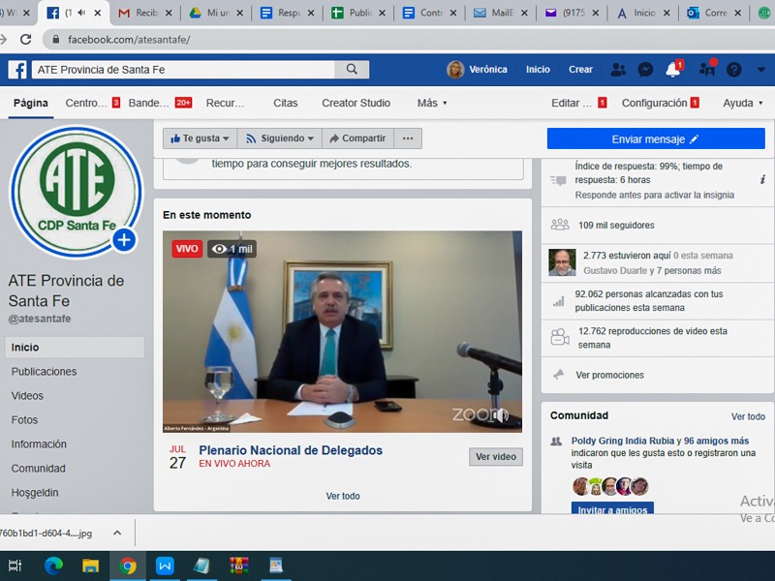Click Crear in the top bar
This screenshot has height=581, width=775.
[580, 70]
